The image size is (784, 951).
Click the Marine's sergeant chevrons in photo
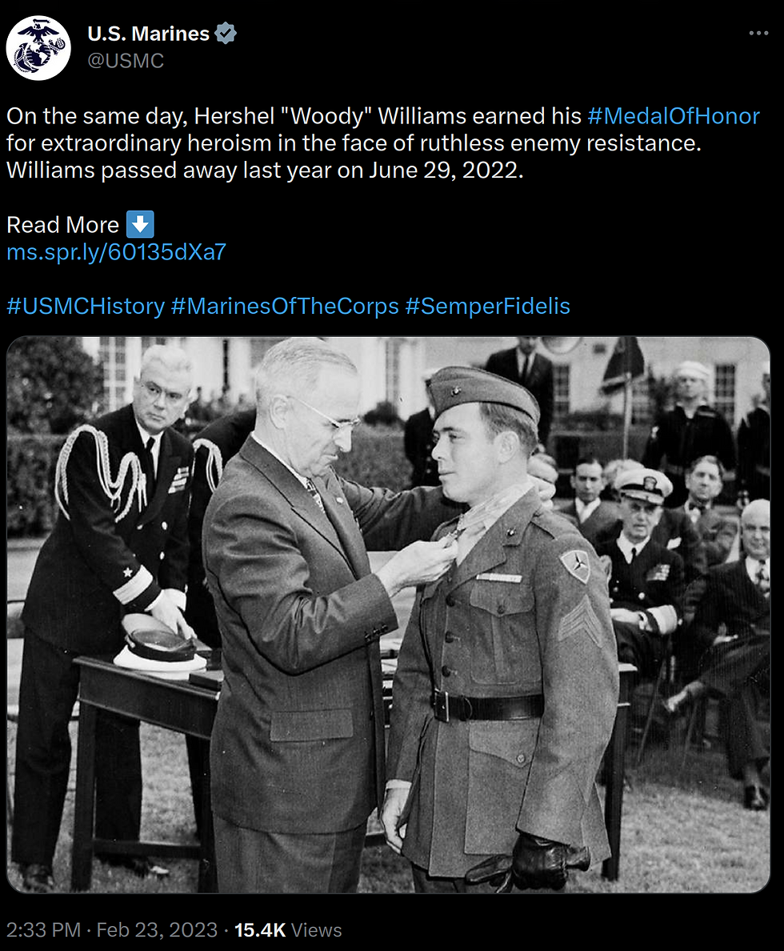(x=579, y=620)
